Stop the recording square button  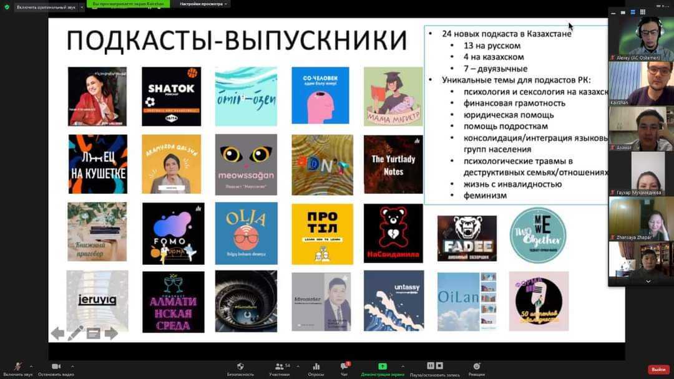tap(439, 366)
